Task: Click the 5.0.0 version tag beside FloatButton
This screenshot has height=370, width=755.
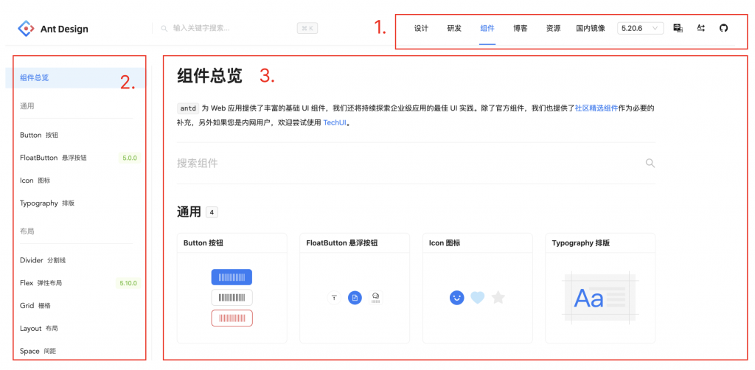Action: tap(130, 157)
